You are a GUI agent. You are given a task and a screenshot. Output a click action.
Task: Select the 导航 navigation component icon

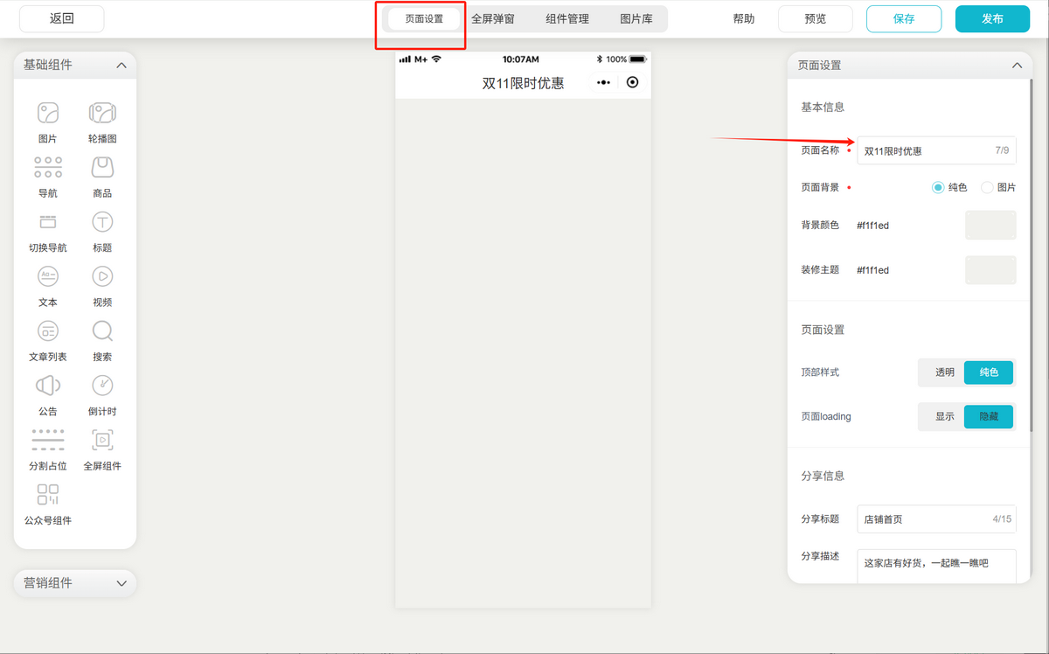click(48, 168)
